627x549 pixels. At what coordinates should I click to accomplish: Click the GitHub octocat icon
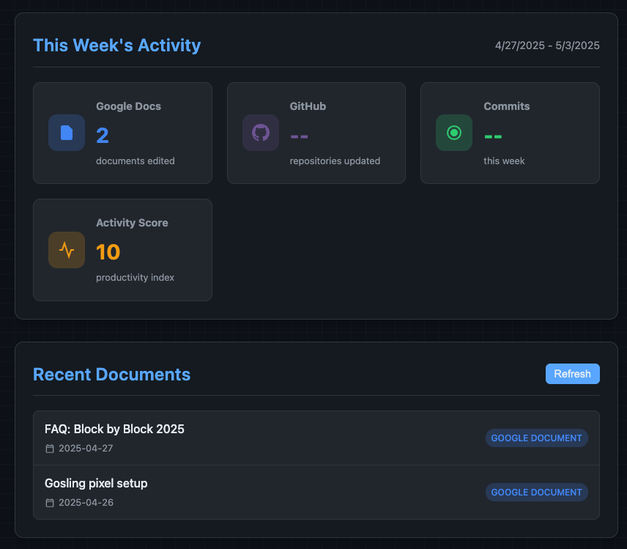(260, 133)
